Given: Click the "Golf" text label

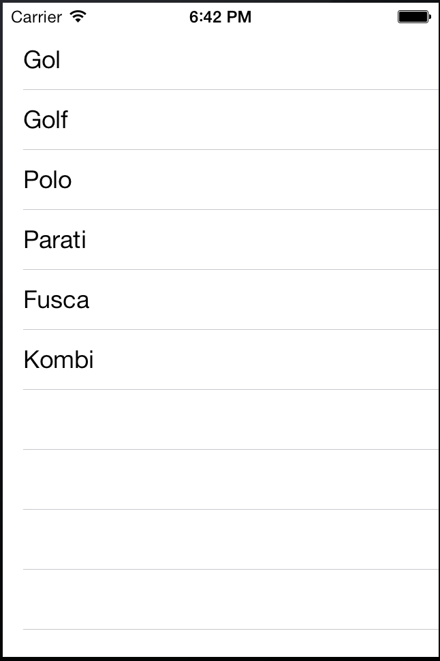Looking at the screenshot, I should coord(46,120).
